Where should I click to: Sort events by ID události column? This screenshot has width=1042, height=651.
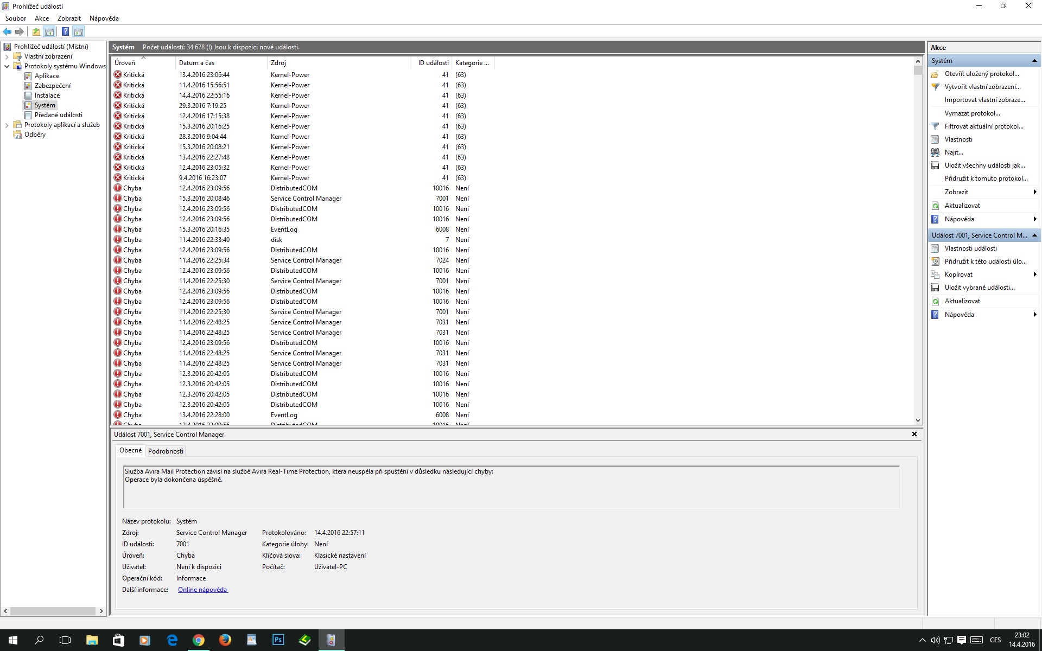pos(433,63)
